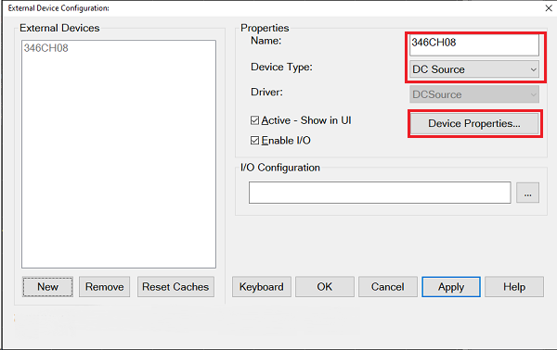Confirm with the OK button

[x=325, y=287]
